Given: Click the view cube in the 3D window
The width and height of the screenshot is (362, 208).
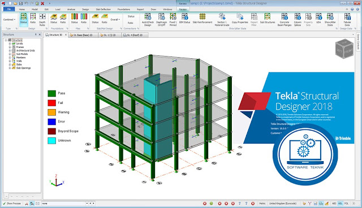Looking at the screenshot, I should pos(344,49).
